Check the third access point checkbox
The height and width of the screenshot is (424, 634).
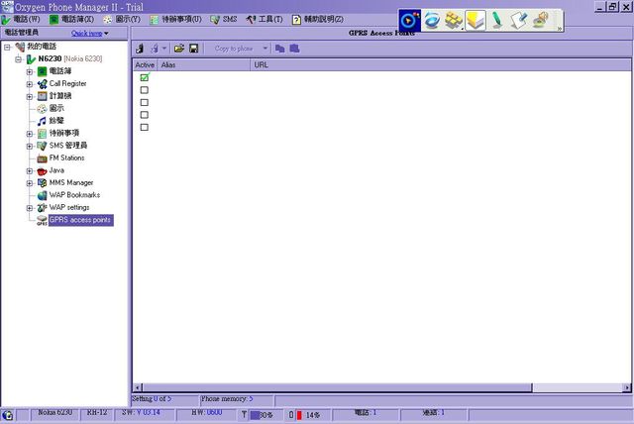(145, 102)
